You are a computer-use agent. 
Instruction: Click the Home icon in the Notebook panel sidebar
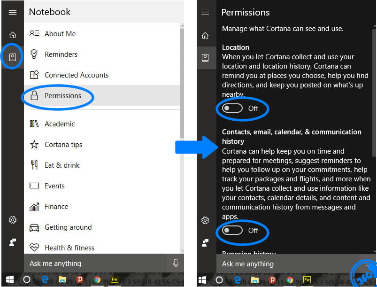13,35
